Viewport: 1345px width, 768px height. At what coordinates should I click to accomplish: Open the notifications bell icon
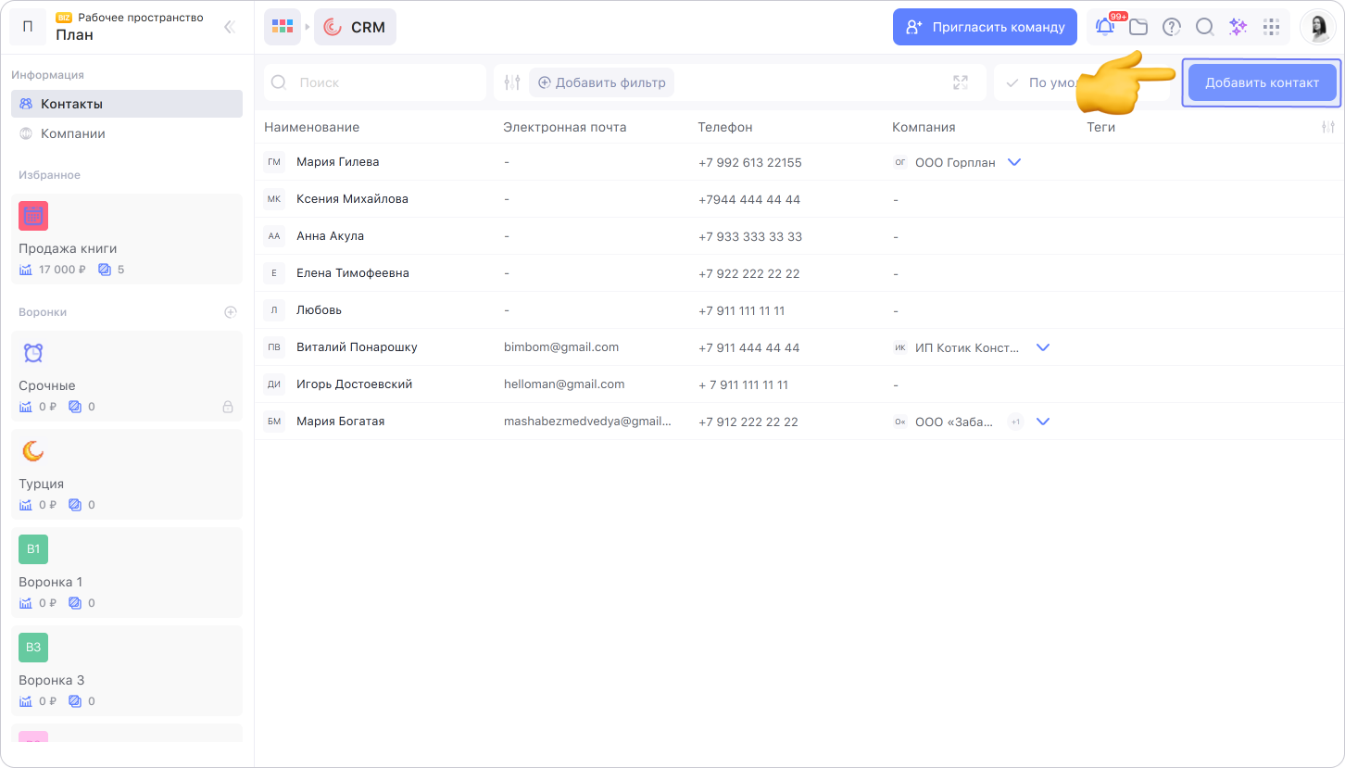(1105, 28)
